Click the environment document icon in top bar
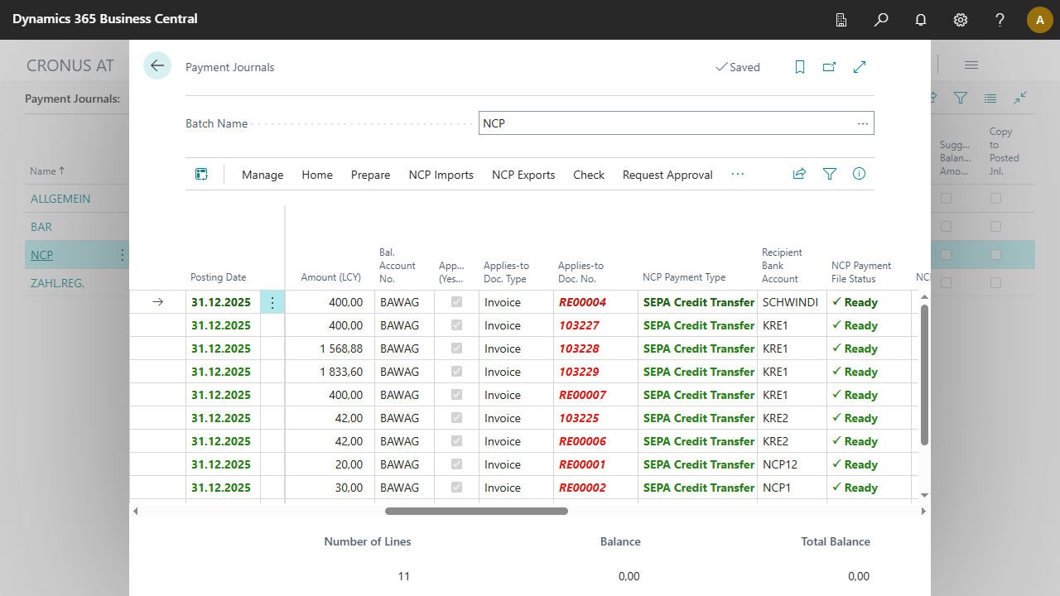 pyautogui.click(x=841, y=20)
